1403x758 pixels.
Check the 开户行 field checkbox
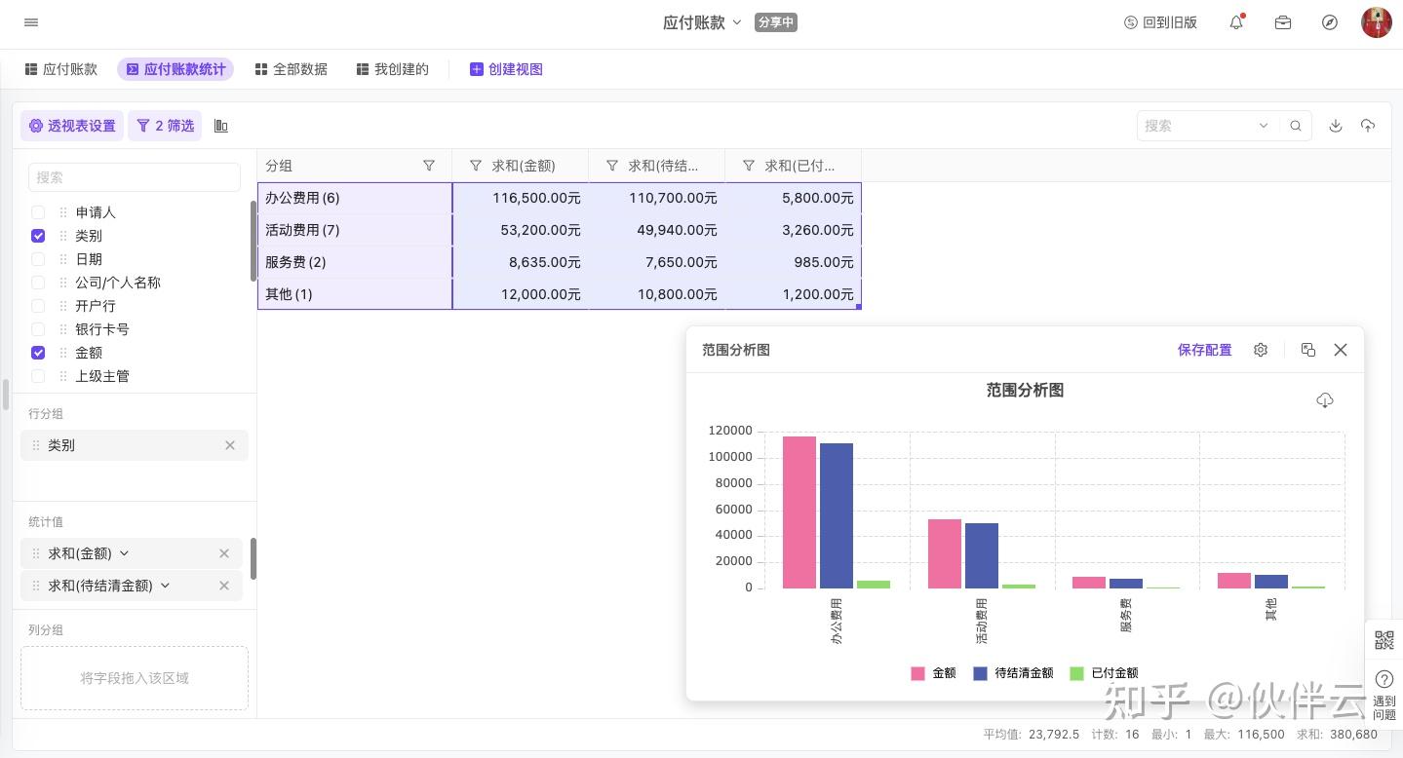tap(38, 306)
